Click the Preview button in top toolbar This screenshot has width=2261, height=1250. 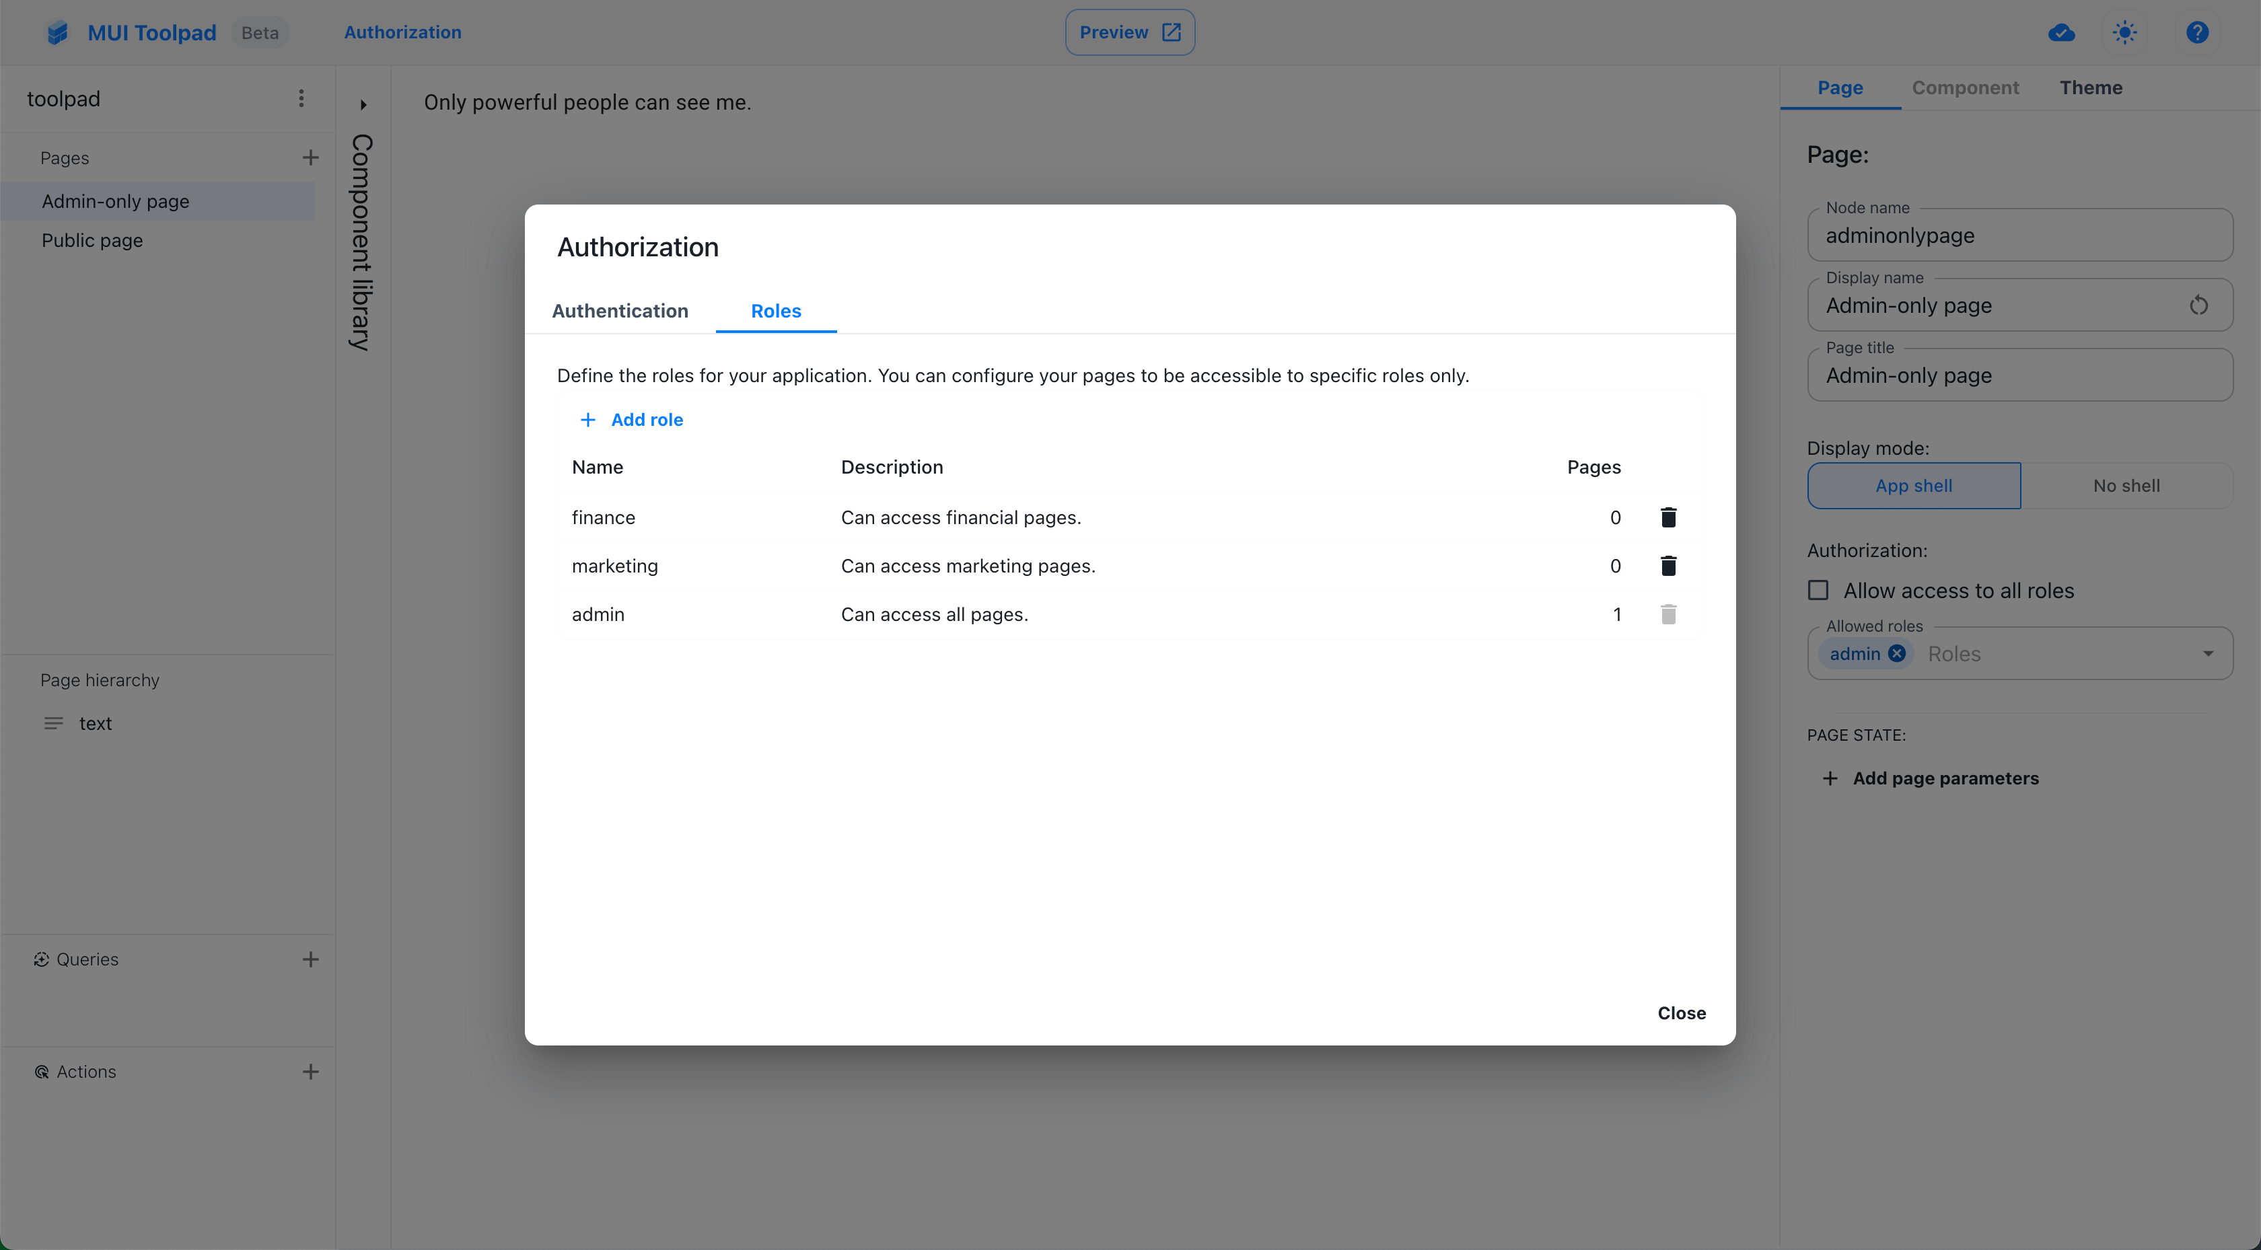[x=1130, y=31]
